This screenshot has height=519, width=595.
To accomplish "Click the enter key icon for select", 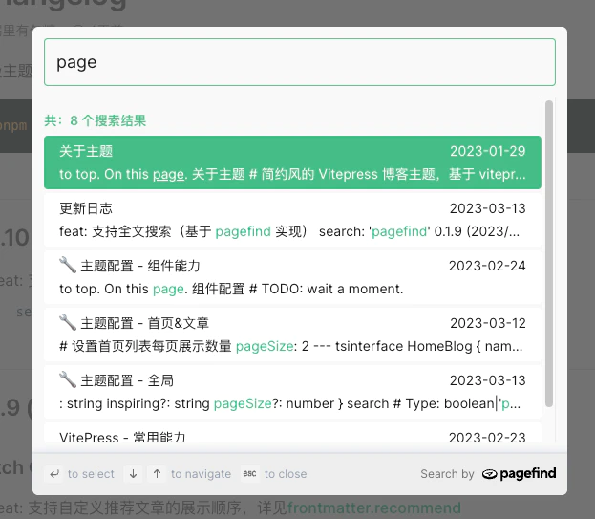I will pos(54,474).
